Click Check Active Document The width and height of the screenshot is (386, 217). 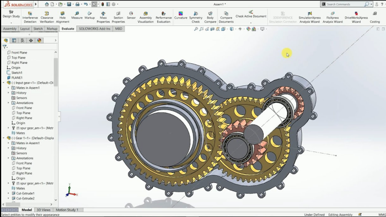(x=251, y=14)
